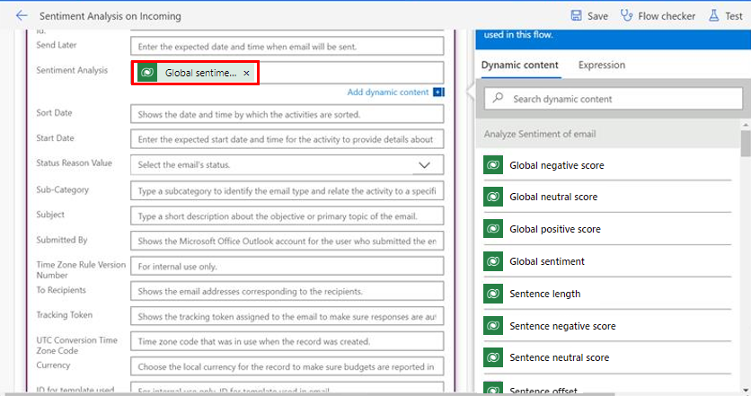The height and width of the screenshot is (396, 751).
Task: Click the Test button label
Action: click(x=734, y=16)
